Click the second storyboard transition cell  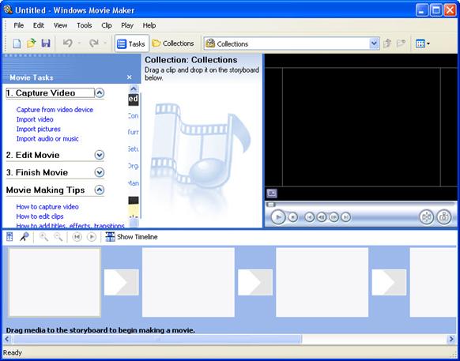pos(255,283)
